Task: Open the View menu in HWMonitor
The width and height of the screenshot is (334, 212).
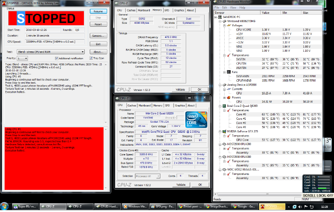Action: (233, 8)
